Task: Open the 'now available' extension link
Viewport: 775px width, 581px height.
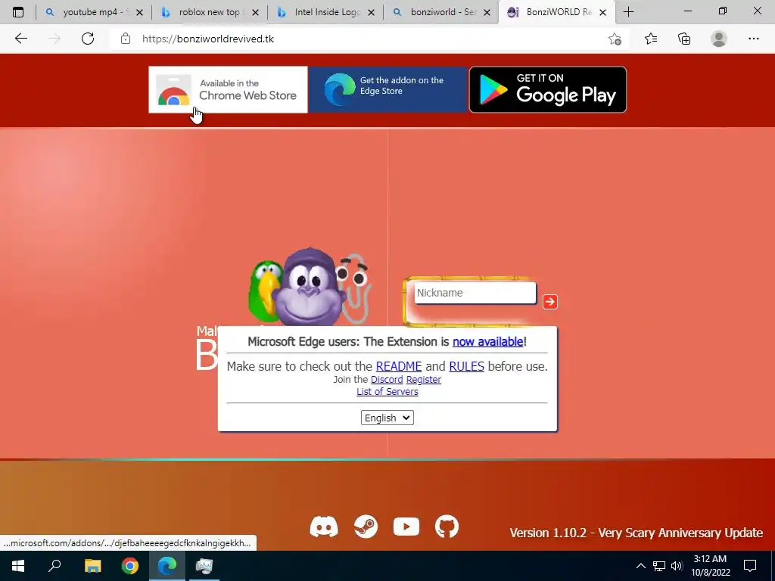Action: point(488,341)
